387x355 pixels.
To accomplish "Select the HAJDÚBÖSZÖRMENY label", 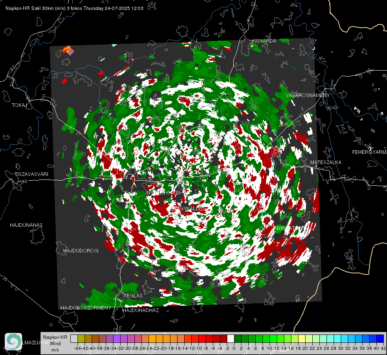I will tap(86, 308).
